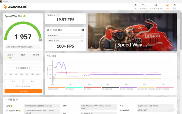Click the \\.\DISPLAY1 display info value

coord(42,111)
